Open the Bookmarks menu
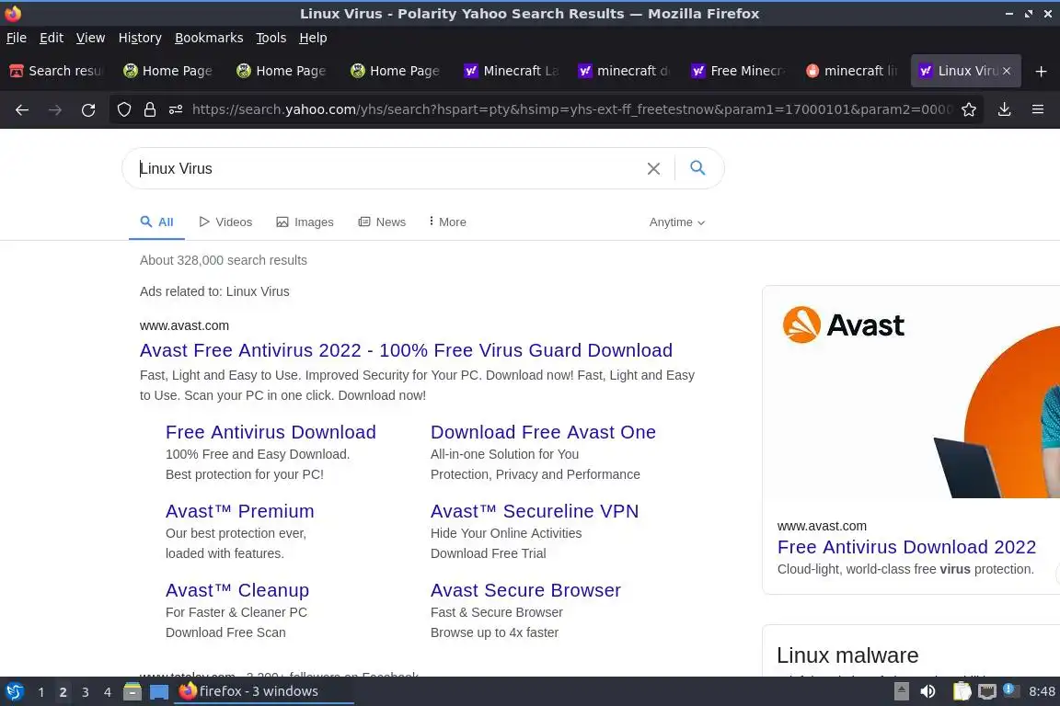This screenshot has height=706, width=1060. [209, 38]
